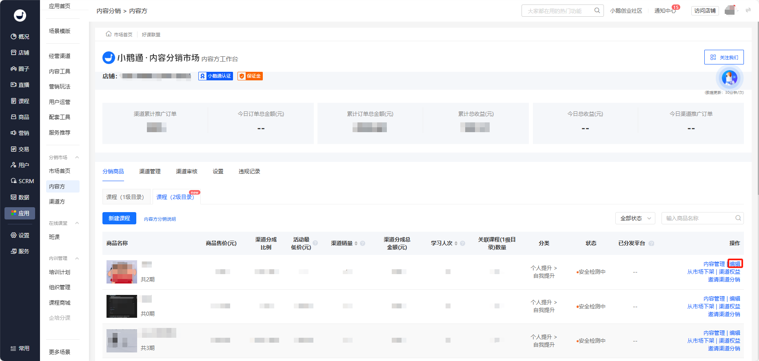Open 交易 in the left sidebar
The height and width of the screenshot is (361, 759).
(20, 149)
